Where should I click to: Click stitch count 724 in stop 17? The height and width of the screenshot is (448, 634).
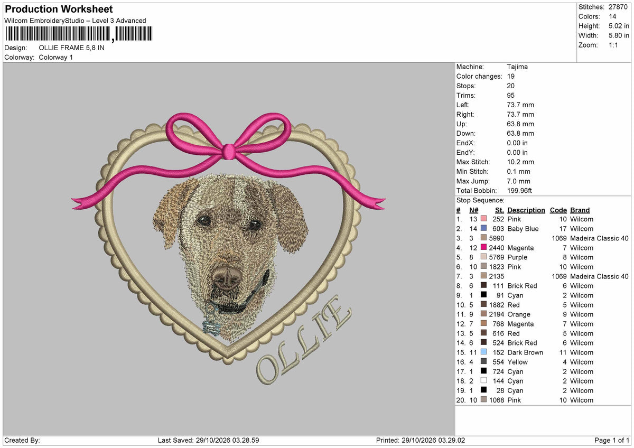point(499,371)
